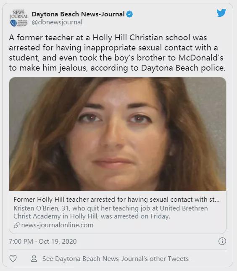
Task: Click the NEWS JOURNAL logo text
Action: pyautogui.click(x=19, y=14)
